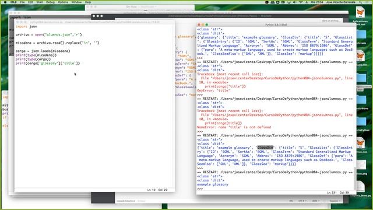Open the JSON language dropdown in Brackets status bar

tap(316, 201)
